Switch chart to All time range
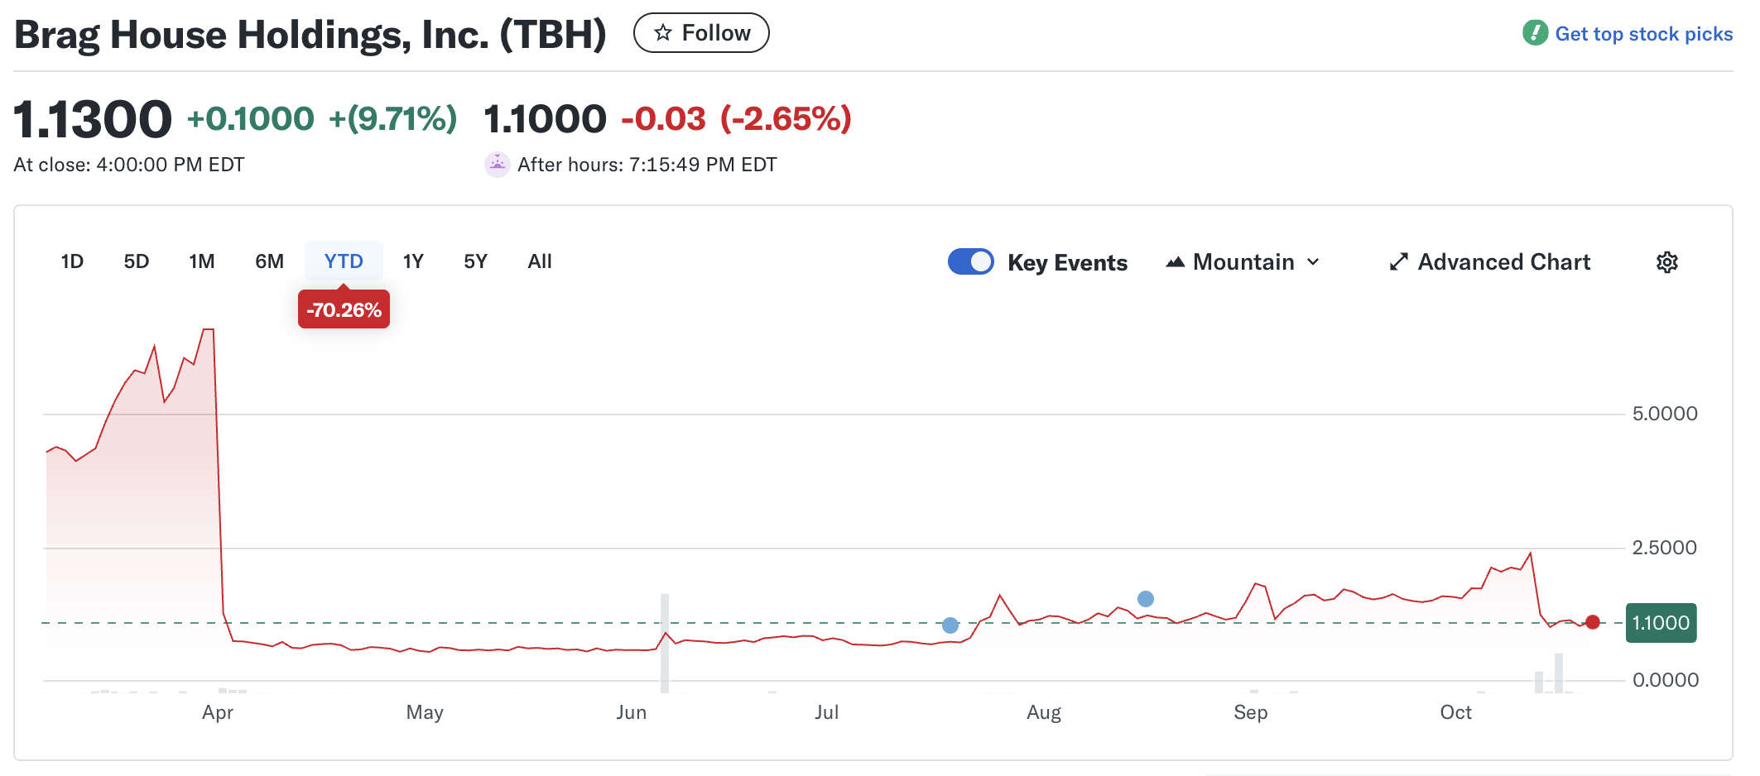The width and height of the screenshot is (1760, 776). click(540, 261)
